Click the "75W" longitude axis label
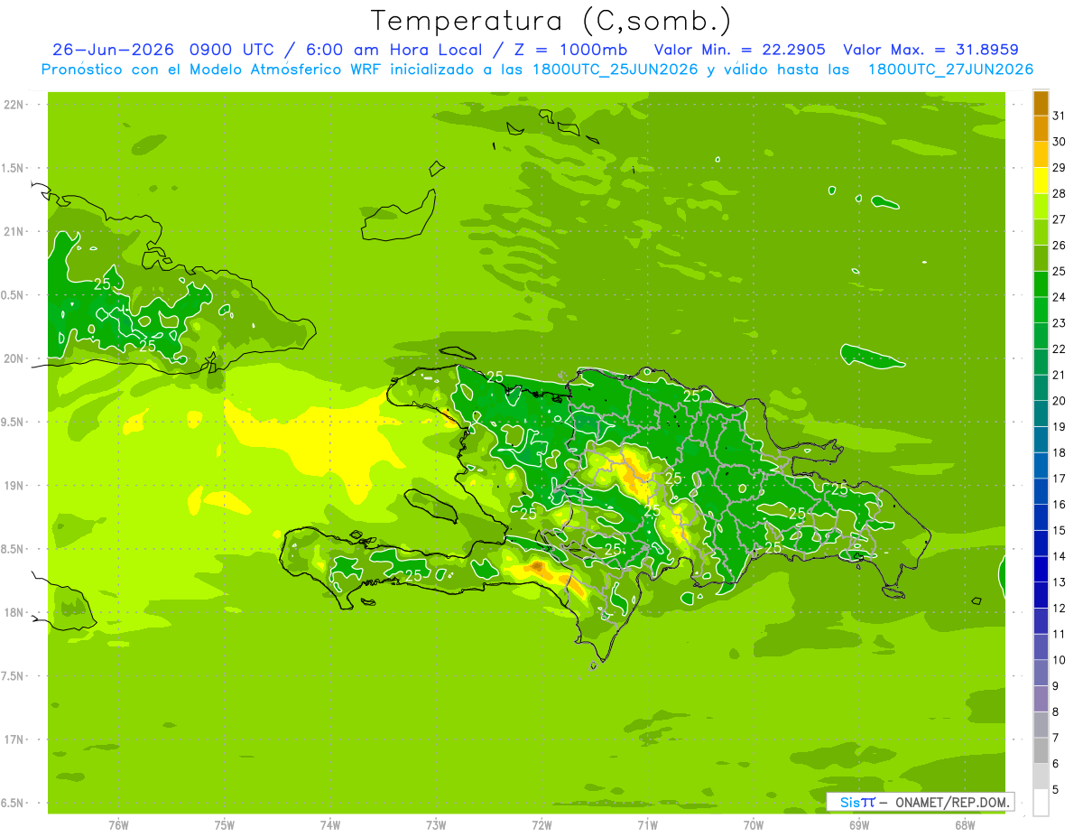The image size is (1083, 837). click(x=225, y=824)
